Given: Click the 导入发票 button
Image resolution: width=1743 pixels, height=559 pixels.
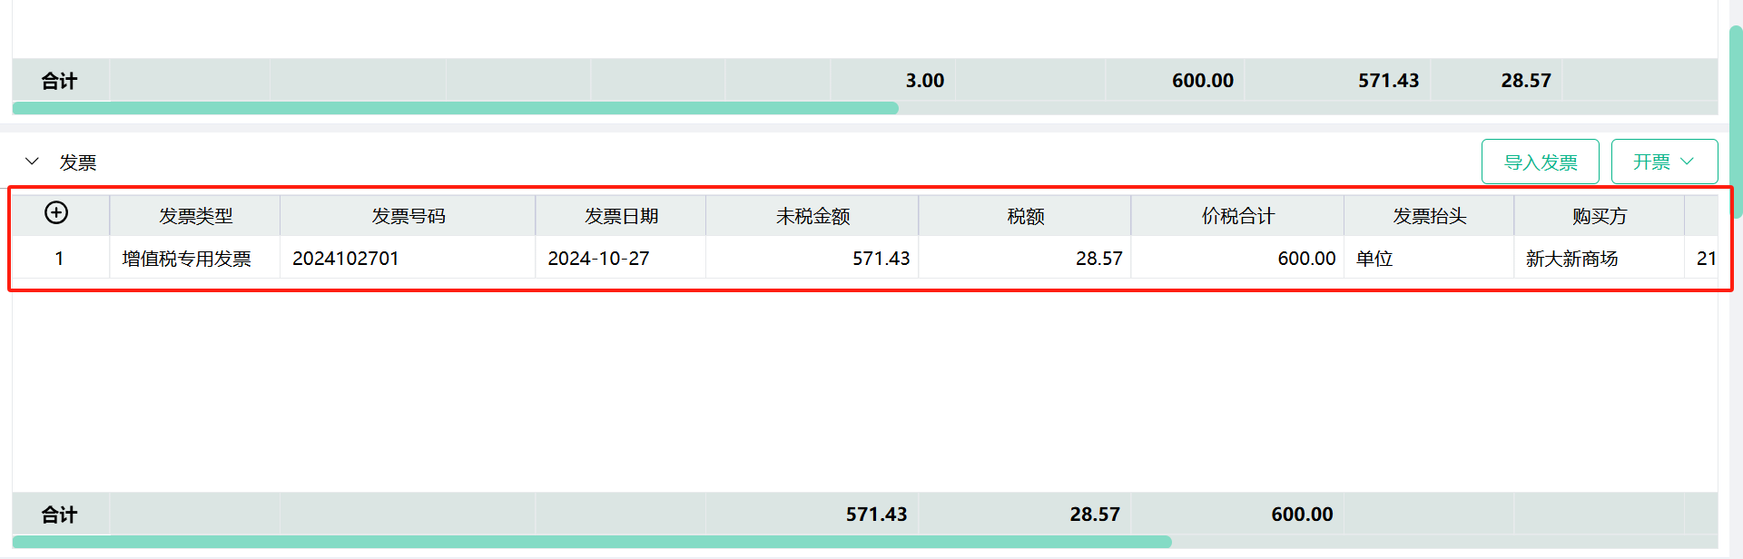Looking at the screenshot, I should click(1540, 162).
